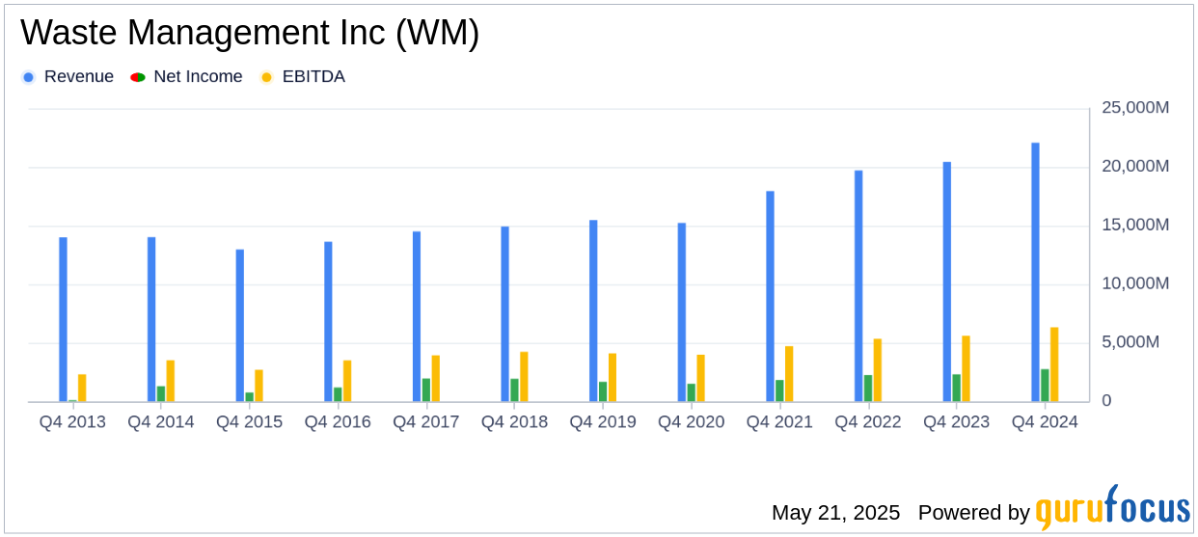
Task: Select the Q4 2023 Revenue bar
Action: pyautogui.click(x=947, y=282)
